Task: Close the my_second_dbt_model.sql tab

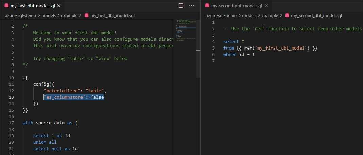Action: (x=266, y=6)
